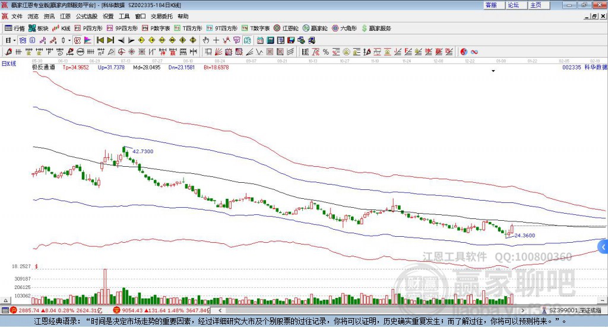The width and height of the screenshot is (608, 327).
Task: Select the crosshair cursor tool
Action: [216, 40]
